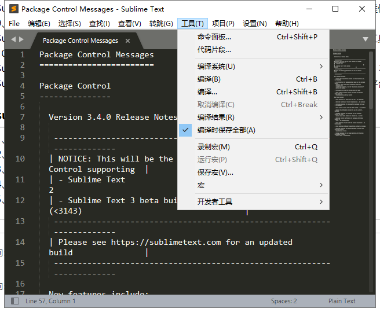Open the 转跳(G) menu
Screen dimensions: 380x312
[161, 24]
